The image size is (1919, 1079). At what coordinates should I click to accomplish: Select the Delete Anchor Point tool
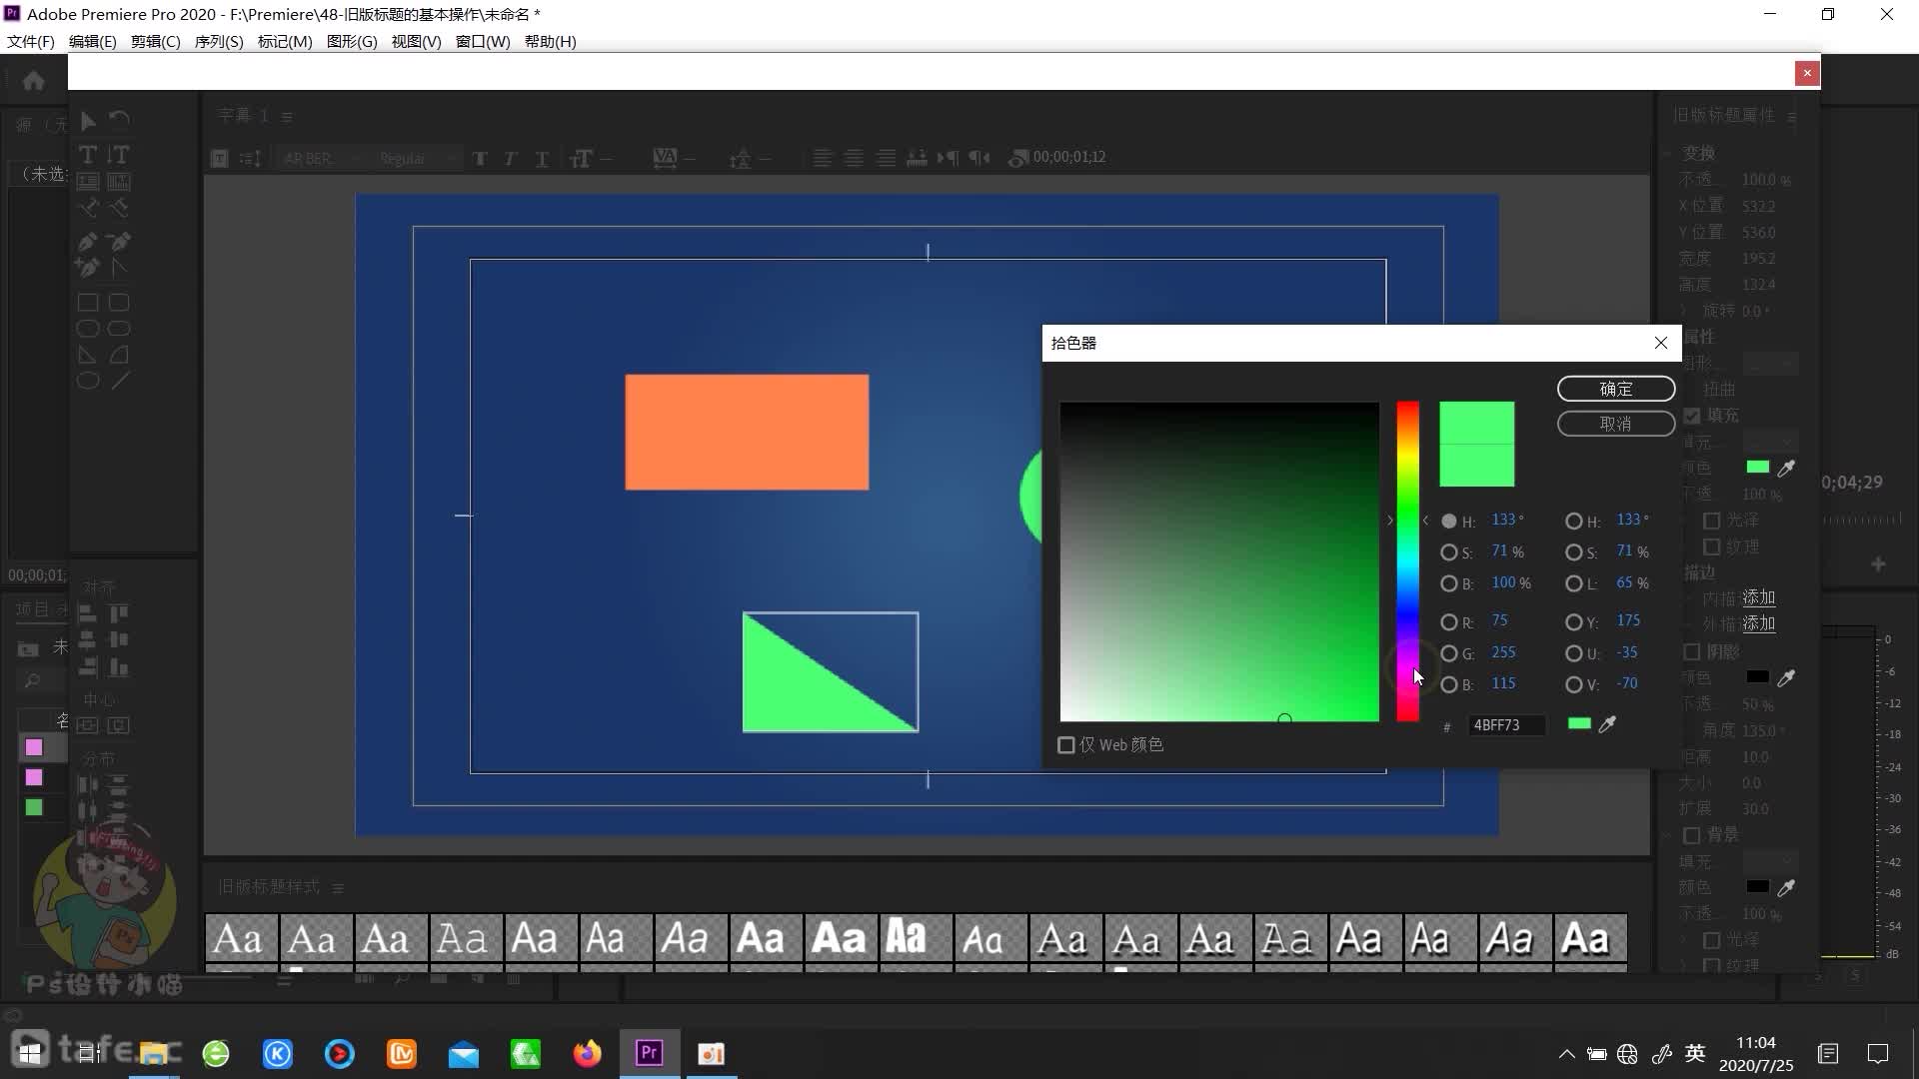119,242
